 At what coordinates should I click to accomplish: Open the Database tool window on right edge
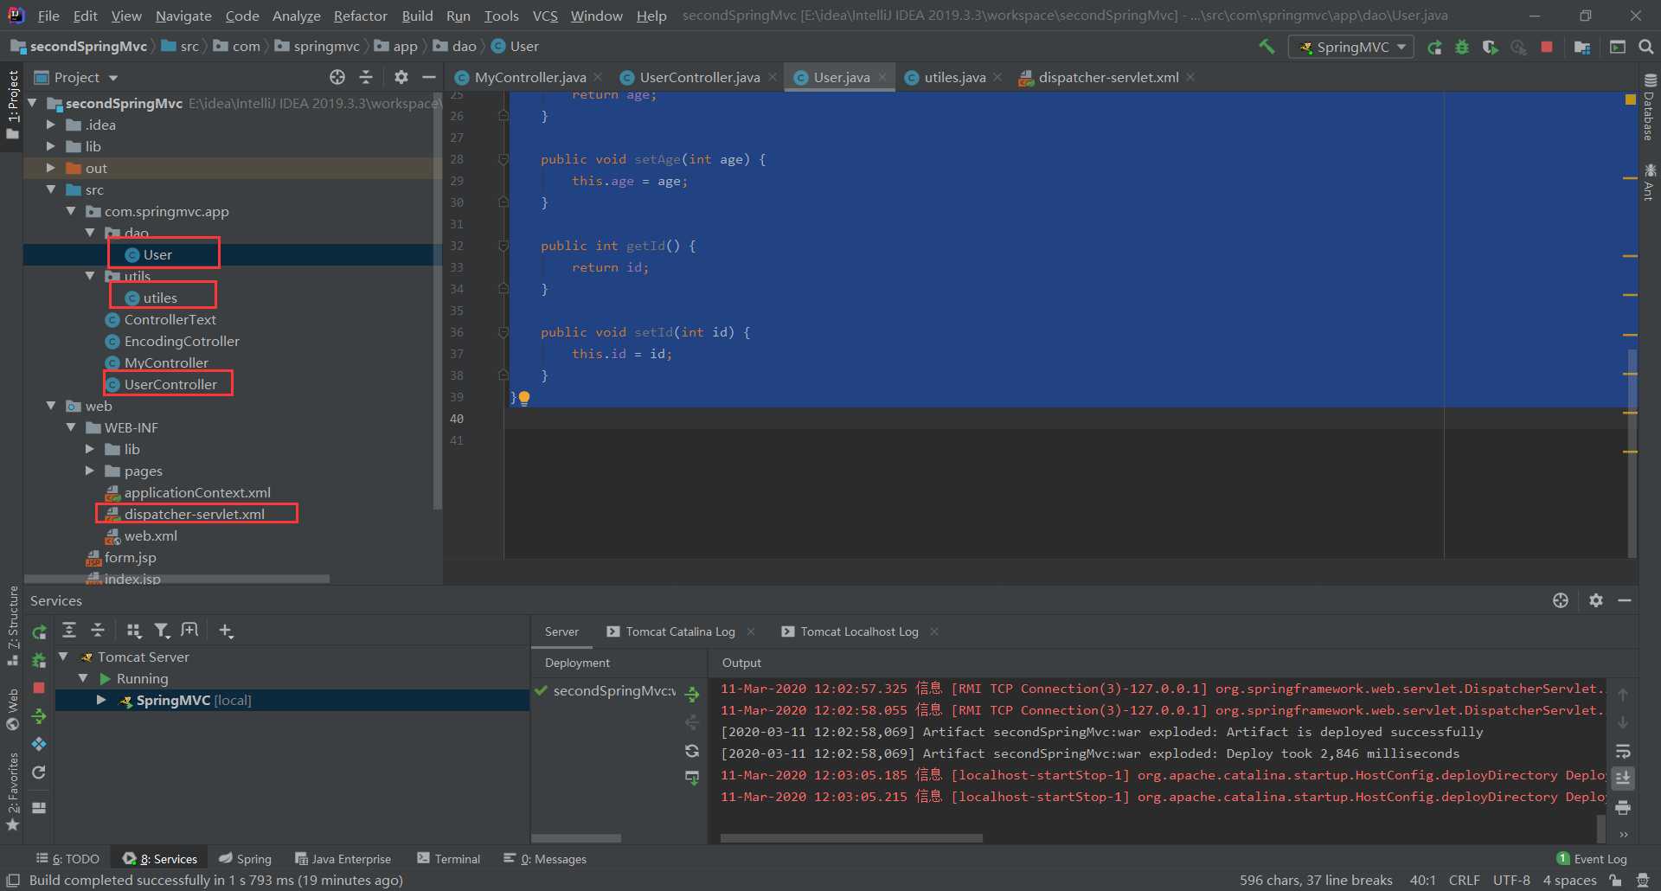coord(1649,107)
